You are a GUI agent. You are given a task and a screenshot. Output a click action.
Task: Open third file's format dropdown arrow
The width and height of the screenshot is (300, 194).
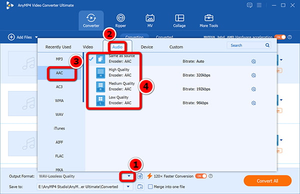click(281, 140)
